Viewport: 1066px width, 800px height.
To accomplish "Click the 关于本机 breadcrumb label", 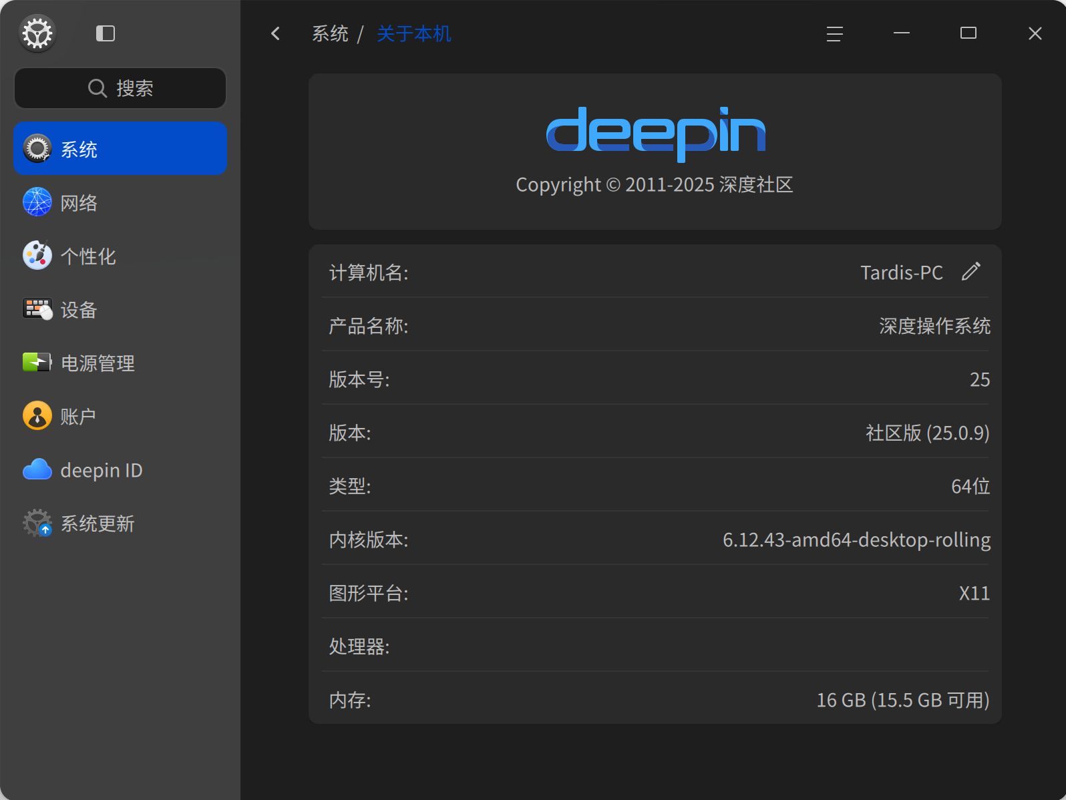I will pos(413,33).
